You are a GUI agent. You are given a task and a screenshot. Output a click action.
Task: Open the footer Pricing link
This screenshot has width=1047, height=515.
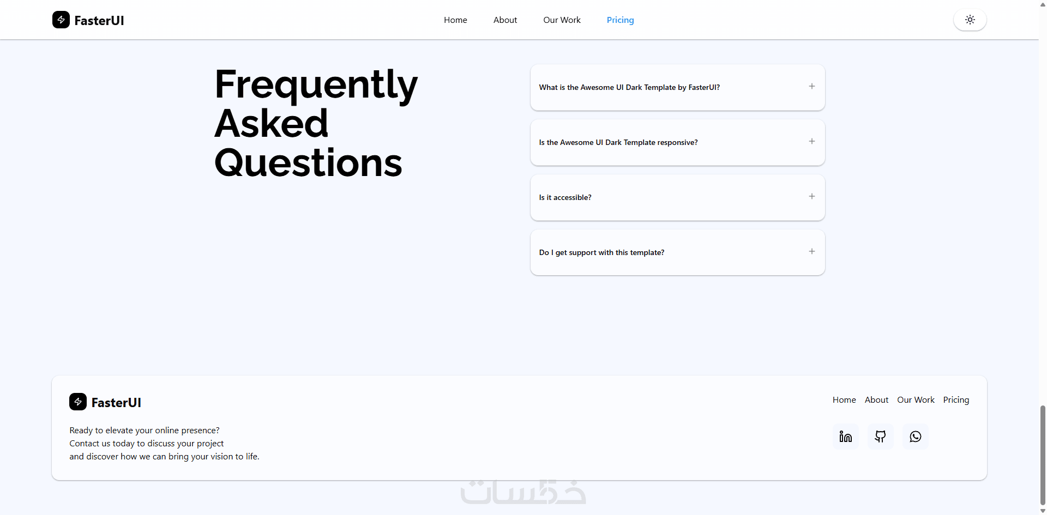pyautogui.click(x=956, y=400)
